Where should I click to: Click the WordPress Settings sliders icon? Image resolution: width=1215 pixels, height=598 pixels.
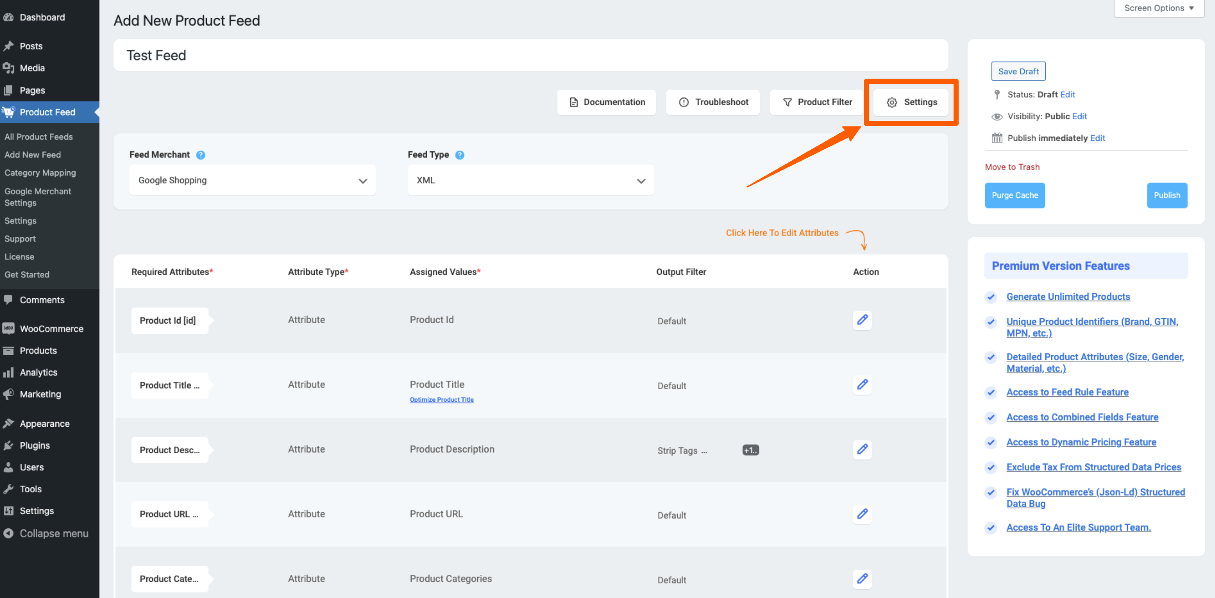pos(8,511)
